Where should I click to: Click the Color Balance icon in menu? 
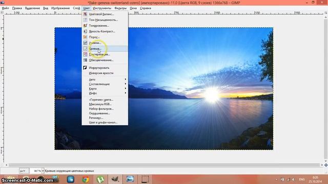(85, 14)
